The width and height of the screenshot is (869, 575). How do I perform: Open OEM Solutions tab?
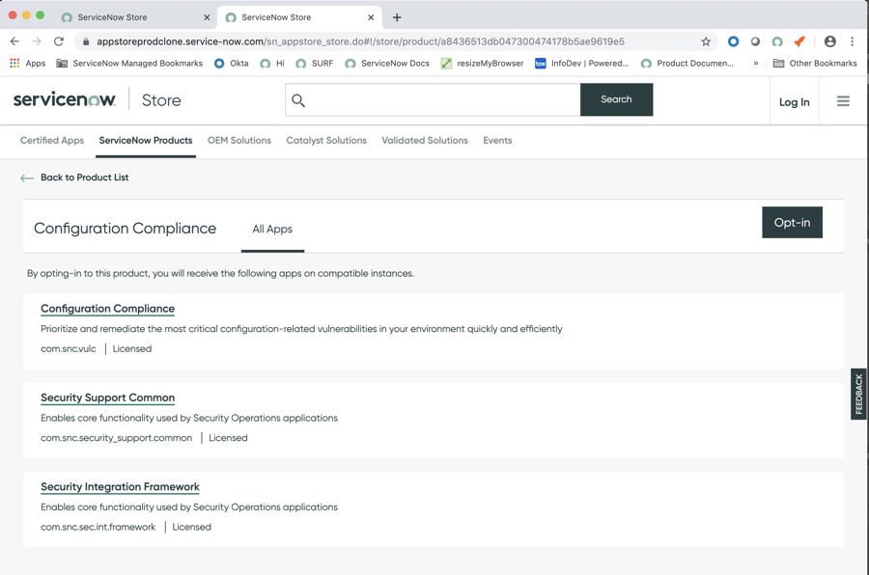point(239,141)
